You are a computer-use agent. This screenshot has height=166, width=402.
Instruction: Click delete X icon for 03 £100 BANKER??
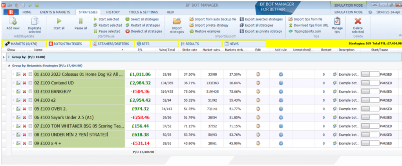pos(24,92)
